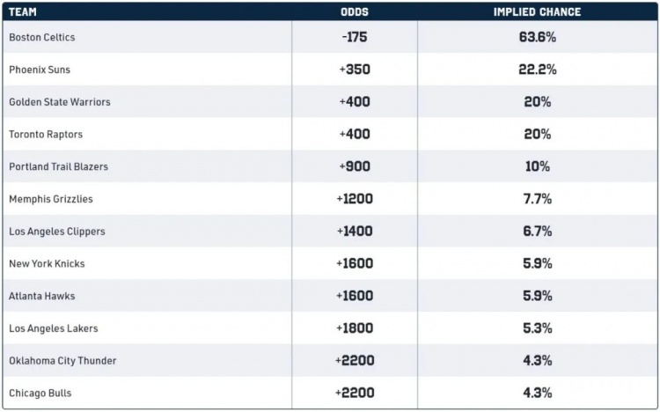Select Los Angeles Clippers team name
This screenshot has width=660, height=412.
click(x=57, y=232)
